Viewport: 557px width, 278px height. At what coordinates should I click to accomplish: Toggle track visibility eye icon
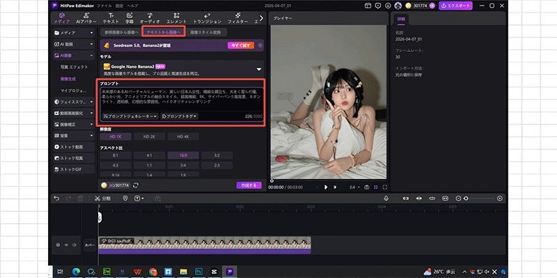point(68,245)
